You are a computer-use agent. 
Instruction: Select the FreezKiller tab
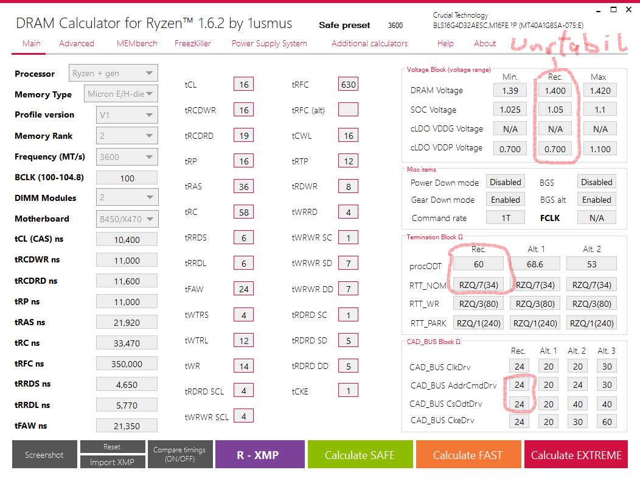(192, 43)
